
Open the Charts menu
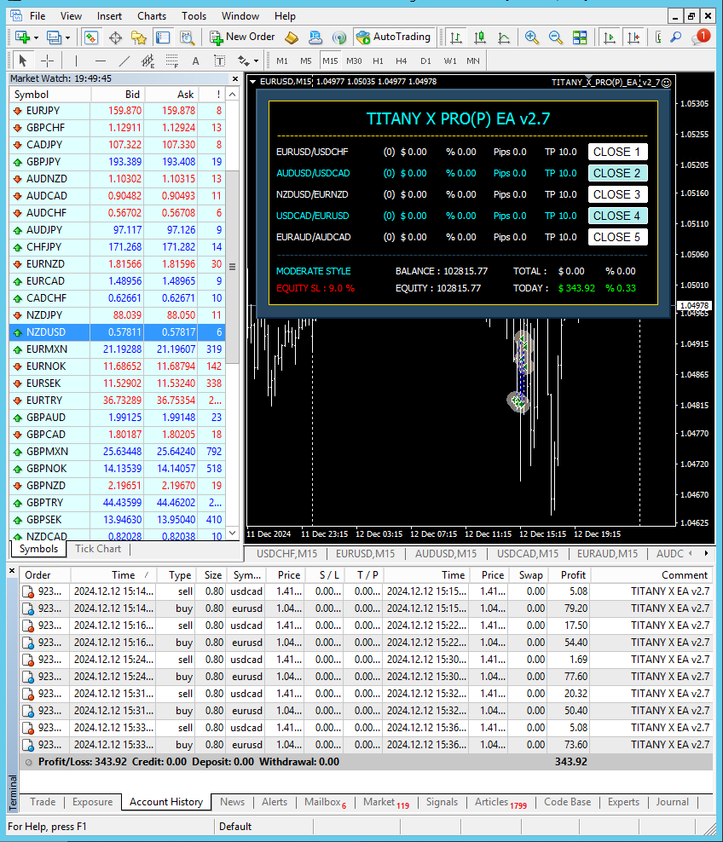tap(152, 15)
